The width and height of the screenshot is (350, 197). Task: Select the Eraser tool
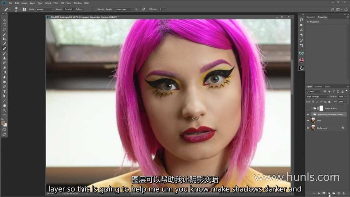click(4, 67)
